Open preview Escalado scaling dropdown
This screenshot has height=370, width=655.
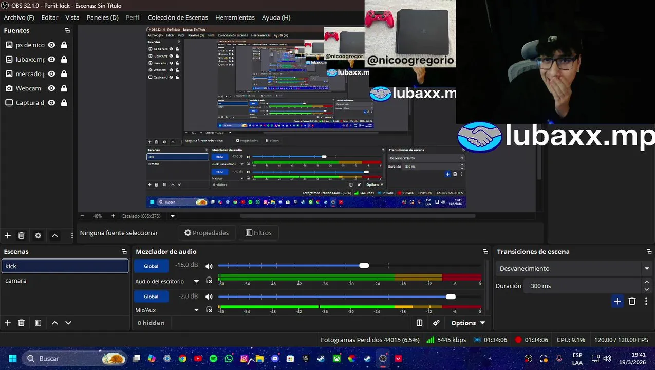point(173,216)
